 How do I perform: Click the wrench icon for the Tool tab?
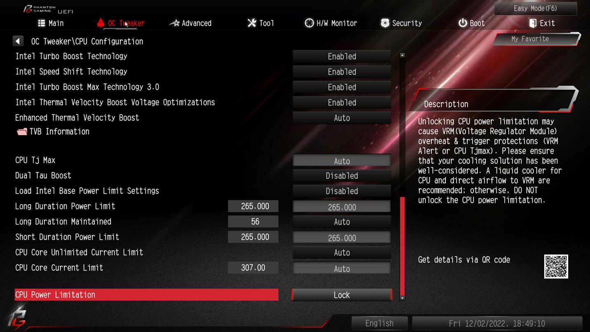tap(252, 23)
